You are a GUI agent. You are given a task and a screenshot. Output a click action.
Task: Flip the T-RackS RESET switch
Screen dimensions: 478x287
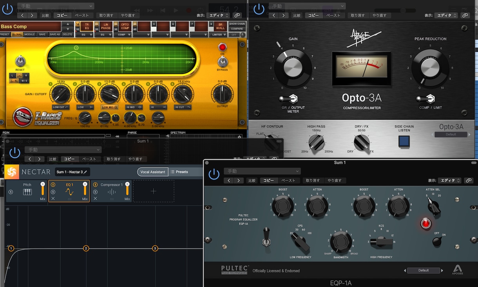click(20, 61)
